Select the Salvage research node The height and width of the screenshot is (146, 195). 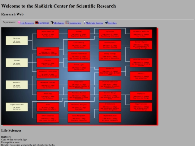(x=17, y=63)
